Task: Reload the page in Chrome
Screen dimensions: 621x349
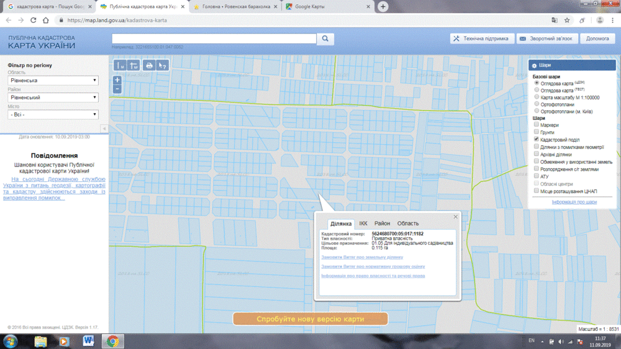Action: pos(34,20)
